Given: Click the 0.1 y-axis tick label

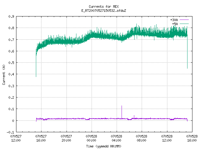Looking at the screenshot, I should click(11, 109).
